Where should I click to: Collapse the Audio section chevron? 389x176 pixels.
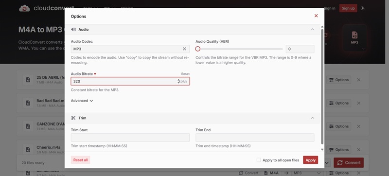click(x=313, y=30)
